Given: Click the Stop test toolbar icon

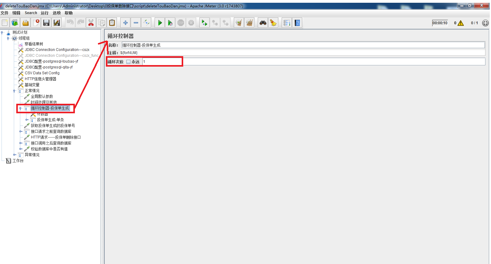Looking at the screenshot, I should pyautogui.click(x=181, y=23).
